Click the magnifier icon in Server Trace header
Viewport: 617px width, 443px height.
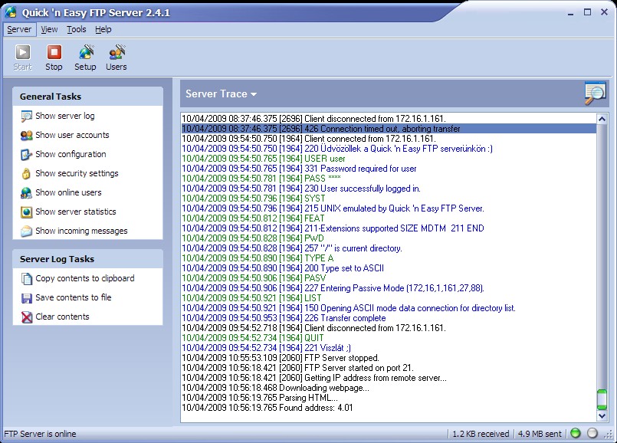pyautogui.click(x=595, y=93)
